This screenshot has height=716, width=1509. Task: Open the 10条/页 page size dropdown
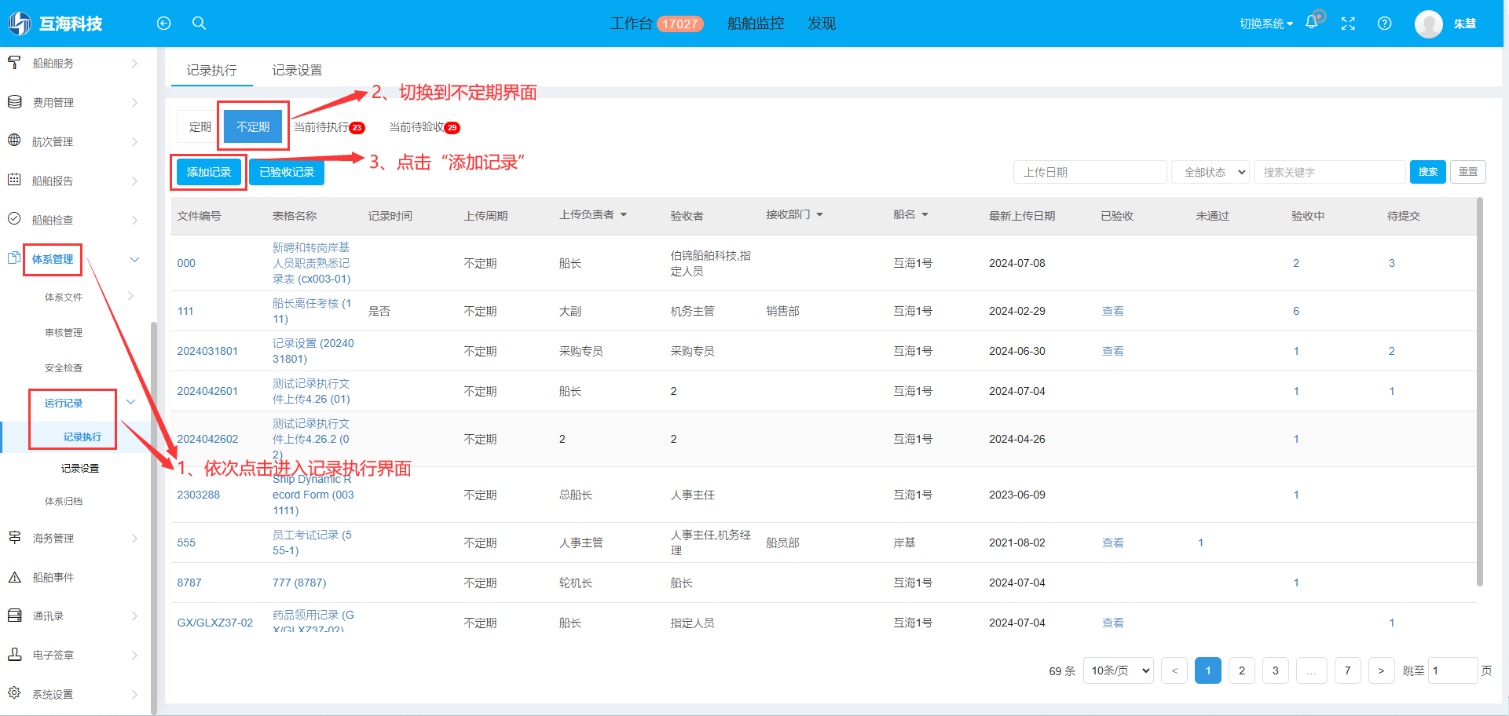[1118, 670]
